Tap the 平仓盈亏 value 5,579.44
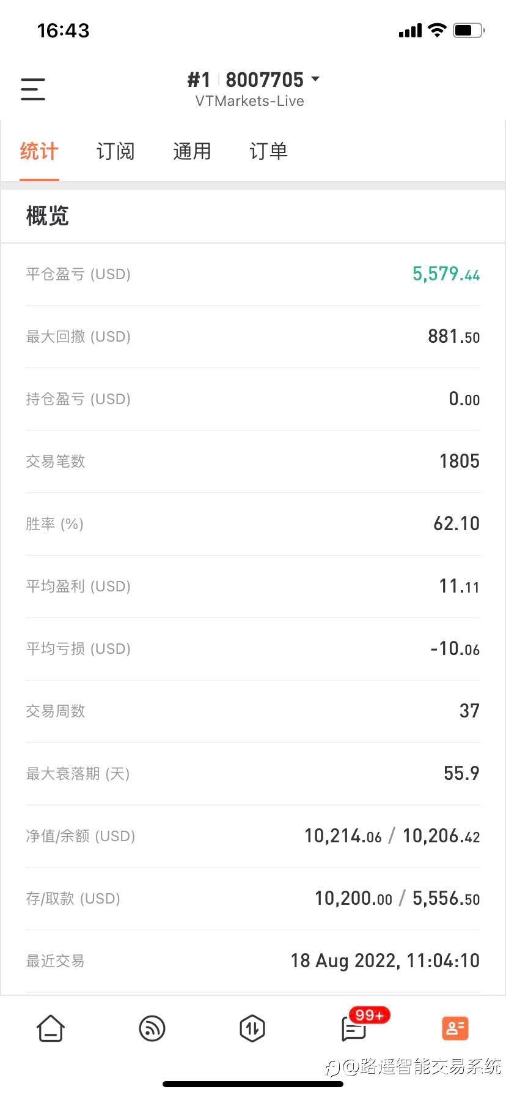Screen dimensions: 506x1097 [x=446, y=274]
